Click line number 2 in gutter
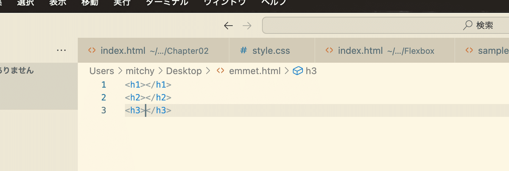Viewport: 509px width, 171px height. 104,97
